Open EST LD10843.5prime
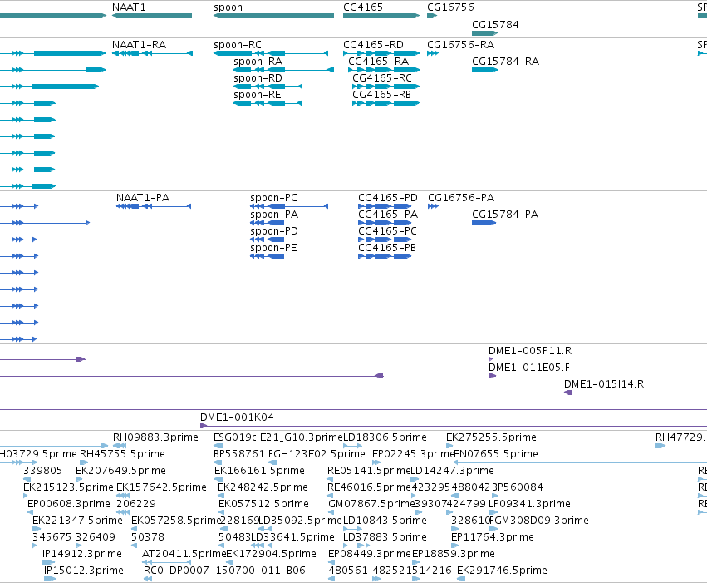 (385, 521)
